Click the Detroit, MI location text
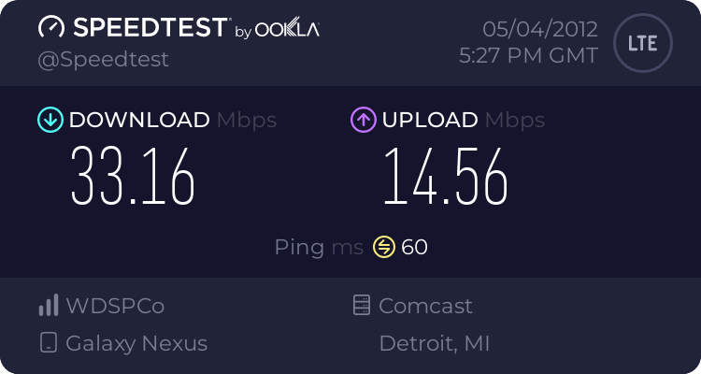The width and height of the screenshot is (701, 374). pyautogui.click(x=434, y=343)
